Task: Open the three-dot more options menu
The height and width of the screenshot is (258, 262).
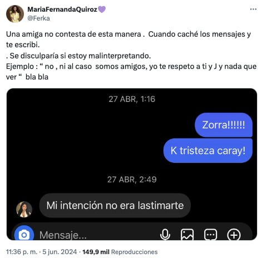Action: 253,9
